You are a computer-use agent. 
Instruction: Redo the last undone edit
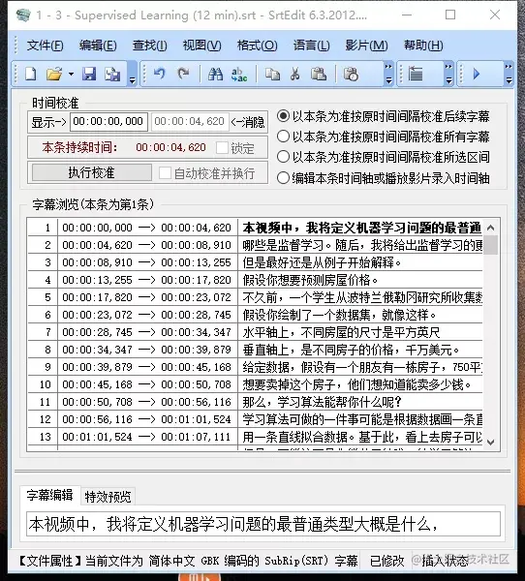coord(183,75)
